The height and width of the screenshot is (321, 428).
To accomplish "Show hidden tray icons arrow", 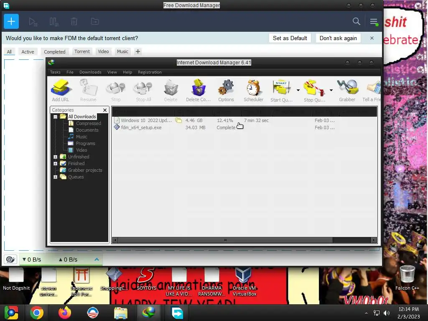I will point(366,313).
